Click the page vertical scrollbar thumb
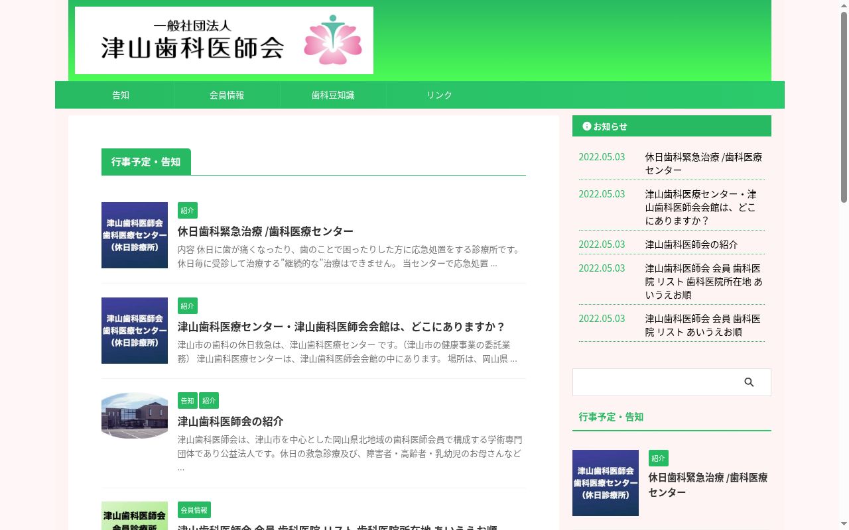 844,106
